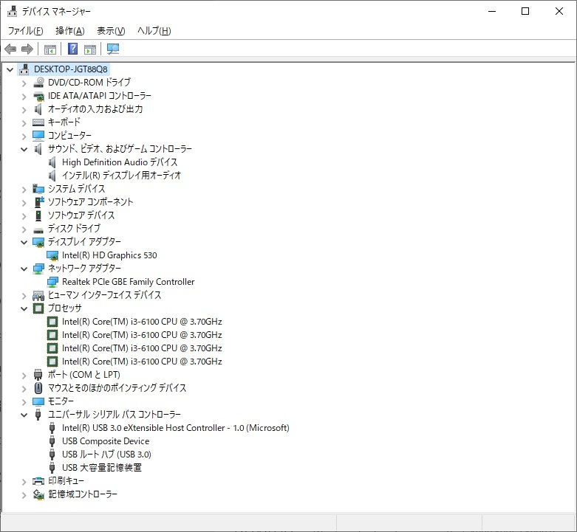Click the action pane toolbar icon
577x532 pixels.
[x=90, y=49]
